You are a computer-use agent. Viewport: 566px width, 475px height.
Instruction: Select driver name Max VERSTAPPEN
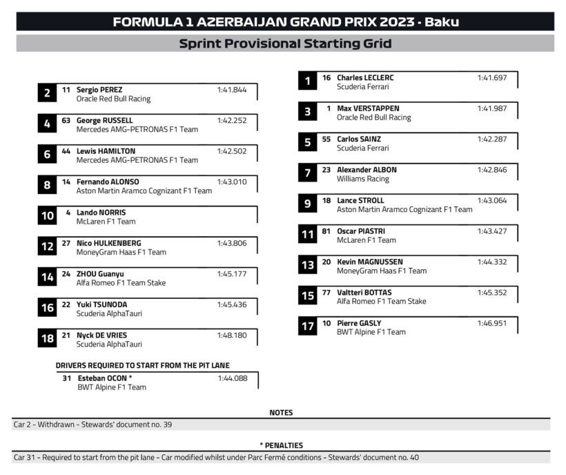[x=368, y=108]
